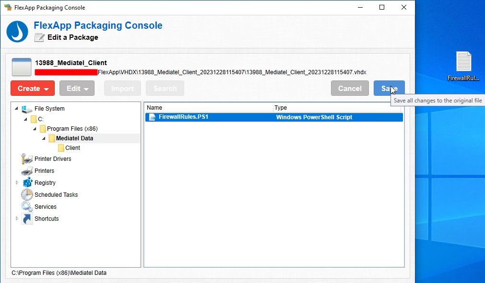Click the Mediatel Data folder icon
The image size is (485, 283).
pos(52,138)
